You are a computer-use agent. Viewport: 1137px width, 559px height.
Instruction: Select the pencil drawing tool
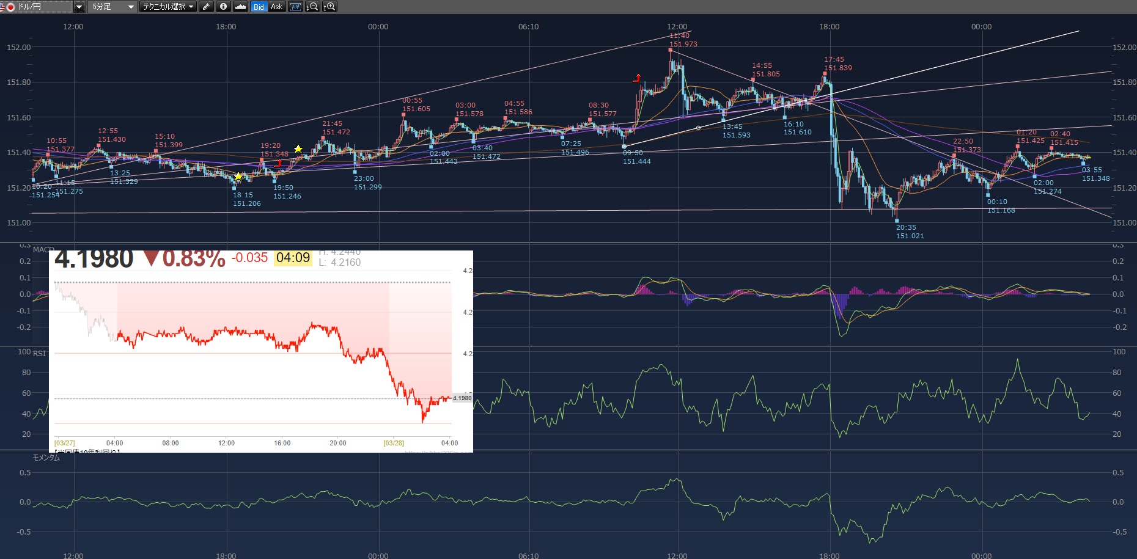click(x=206, y=7)
